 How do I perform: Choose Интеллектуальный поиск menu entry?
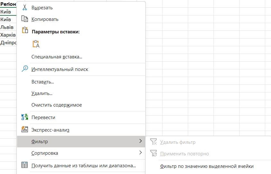[81, 69]
